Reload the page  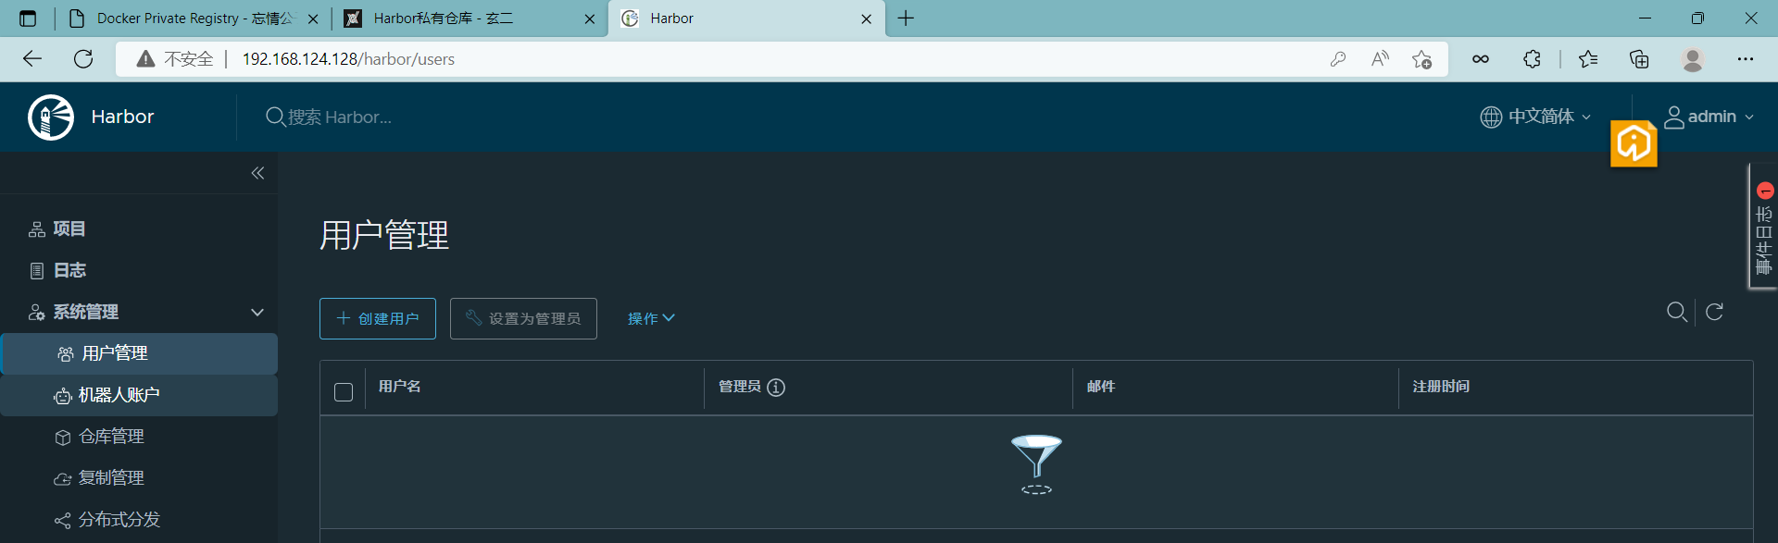(x=83, y=59)
